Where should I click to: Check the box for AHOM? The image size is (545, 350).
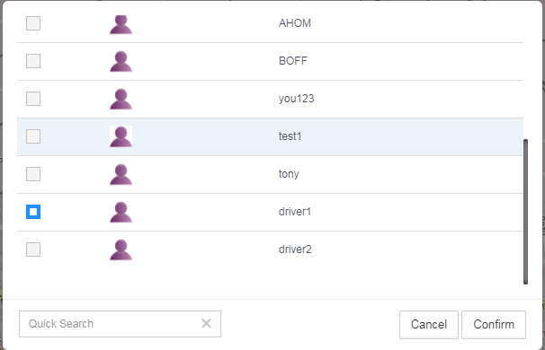coord(33,23)
